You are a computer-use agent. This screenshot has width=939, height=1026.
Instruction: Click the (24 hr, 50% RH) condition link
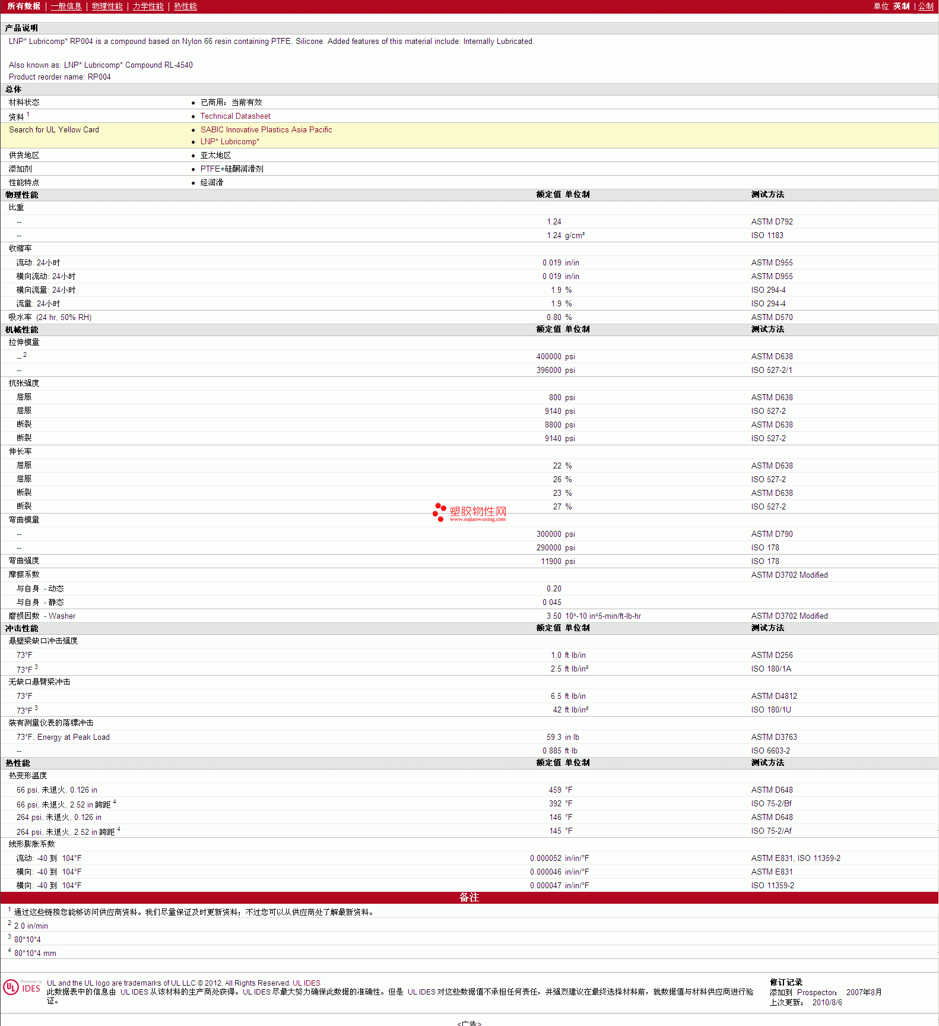pos(64,318)
